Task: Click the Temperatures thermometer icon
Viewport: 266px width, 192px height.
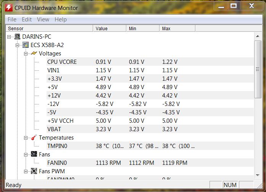Action: (34, 137)
